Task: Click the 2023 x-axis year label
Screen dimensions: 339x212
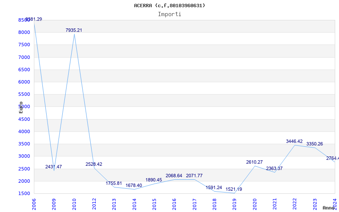Action: click(x=315, y=204)
